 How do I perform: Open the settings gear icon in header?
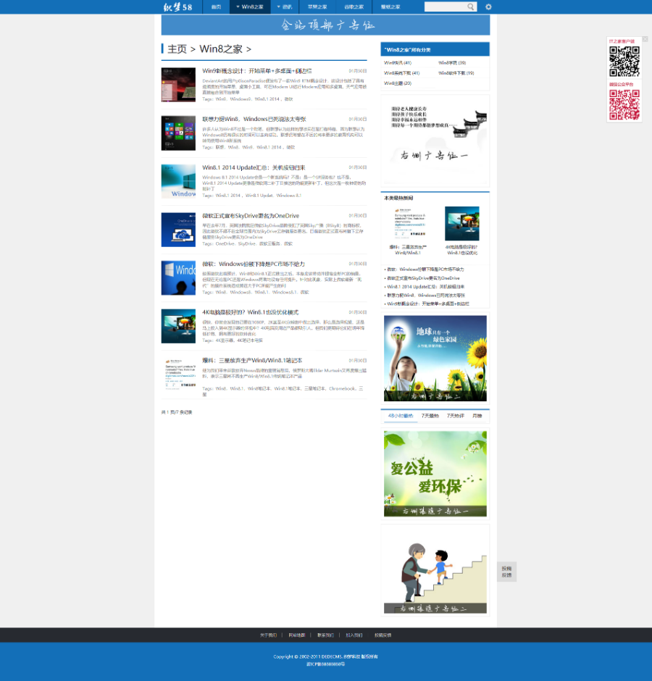pos(489,7)
